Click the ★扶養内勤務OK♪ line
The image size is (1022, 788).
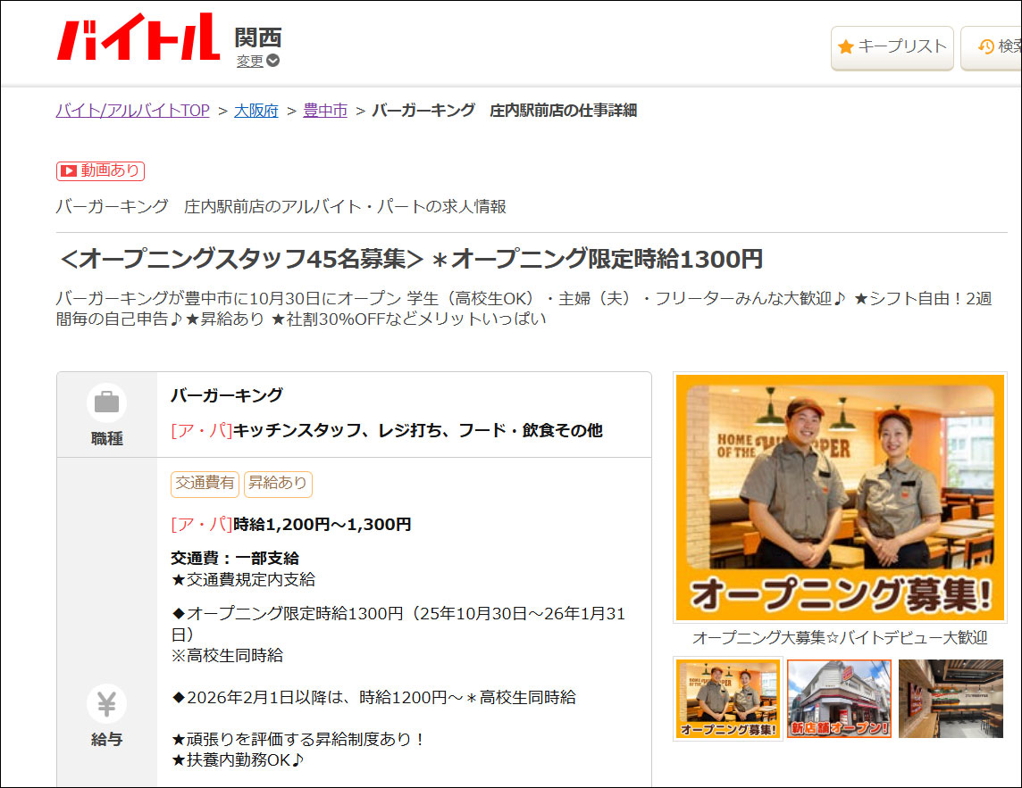coord(238,760)
